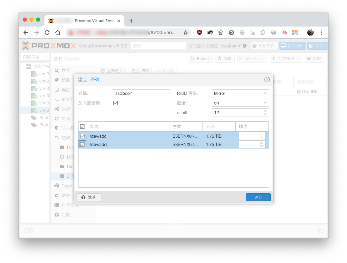The width and height of the screenshot is (347, 263).
Task: Adjust the ashift value 12 spinner
Action: 265,113
